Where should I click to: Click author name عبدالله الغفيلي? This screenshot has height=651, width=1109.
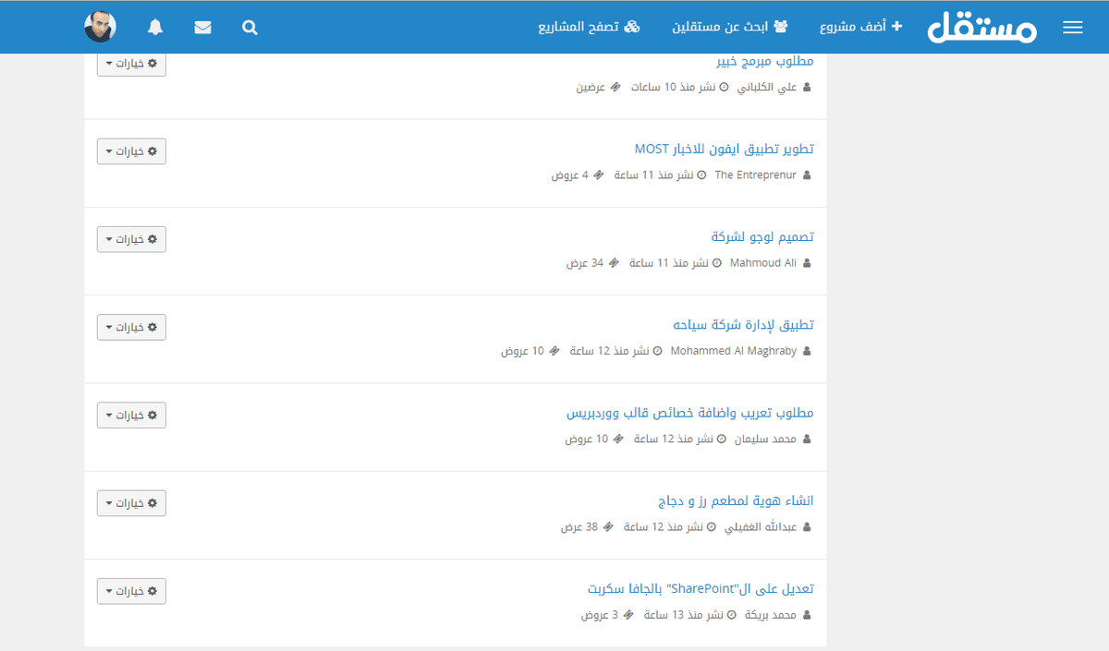tap(759, 527)
